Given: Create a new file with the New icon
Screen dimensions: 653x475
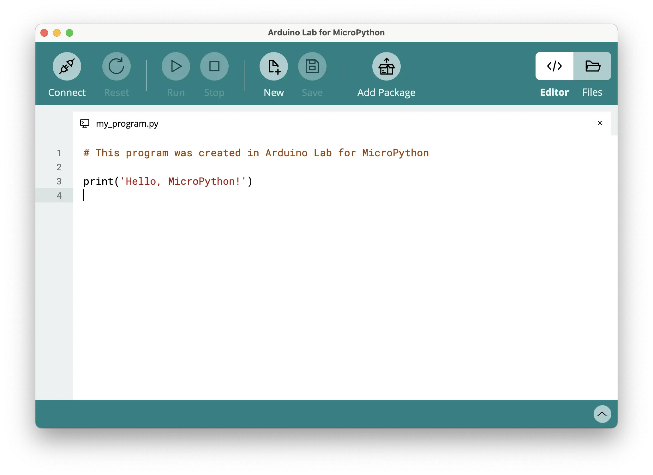Looking at the screenshot, I should click(x=273, y=66).
